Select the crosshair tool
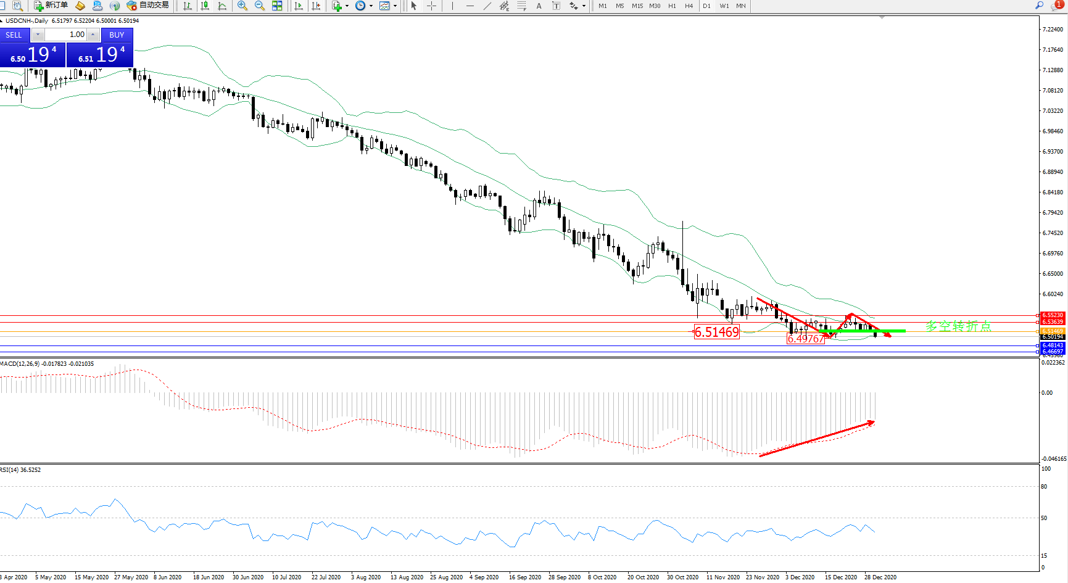 (432, 6)
